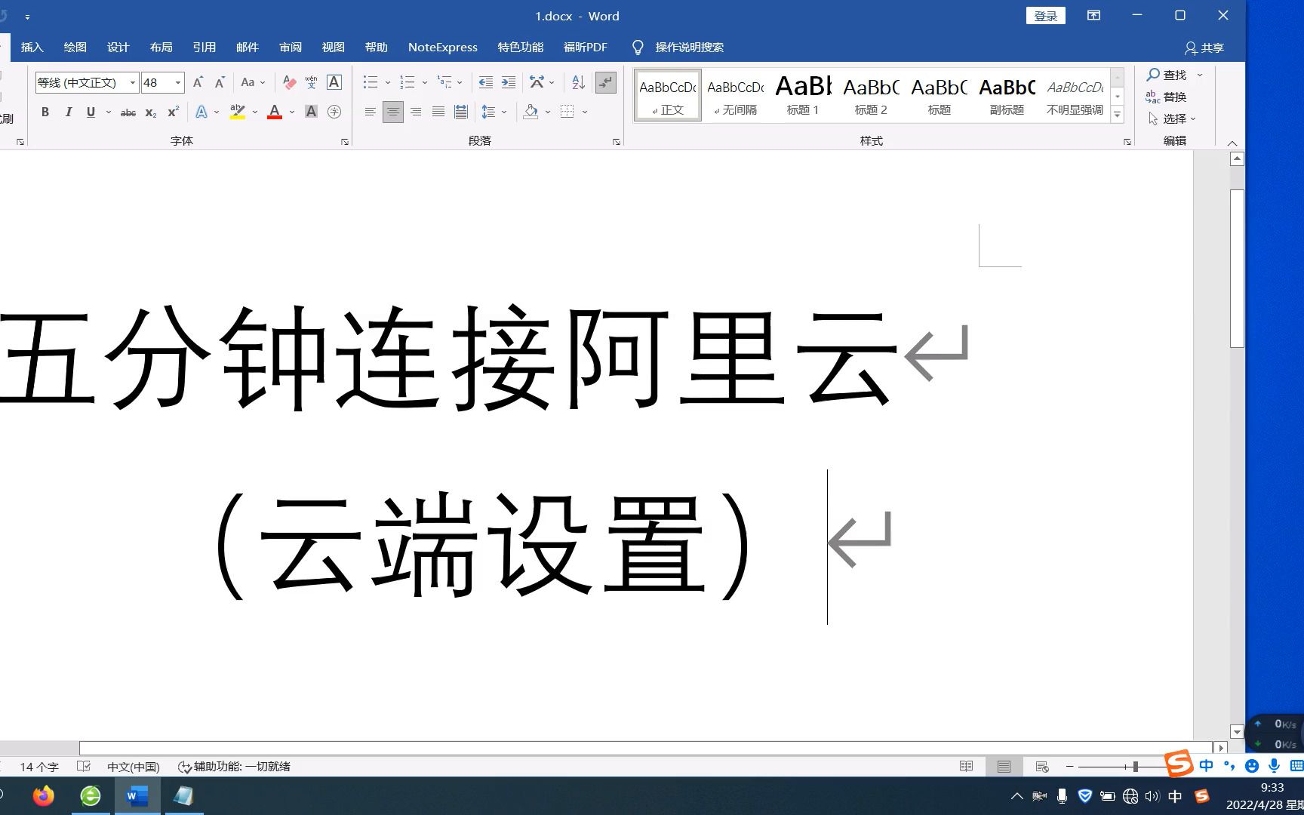Toggle show/hide paragraph marks

tap(606, 82)
